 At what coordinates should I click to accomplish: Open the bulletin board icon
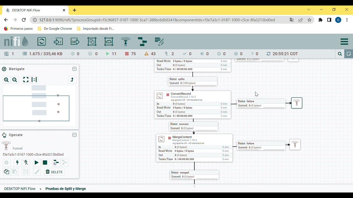349,54
